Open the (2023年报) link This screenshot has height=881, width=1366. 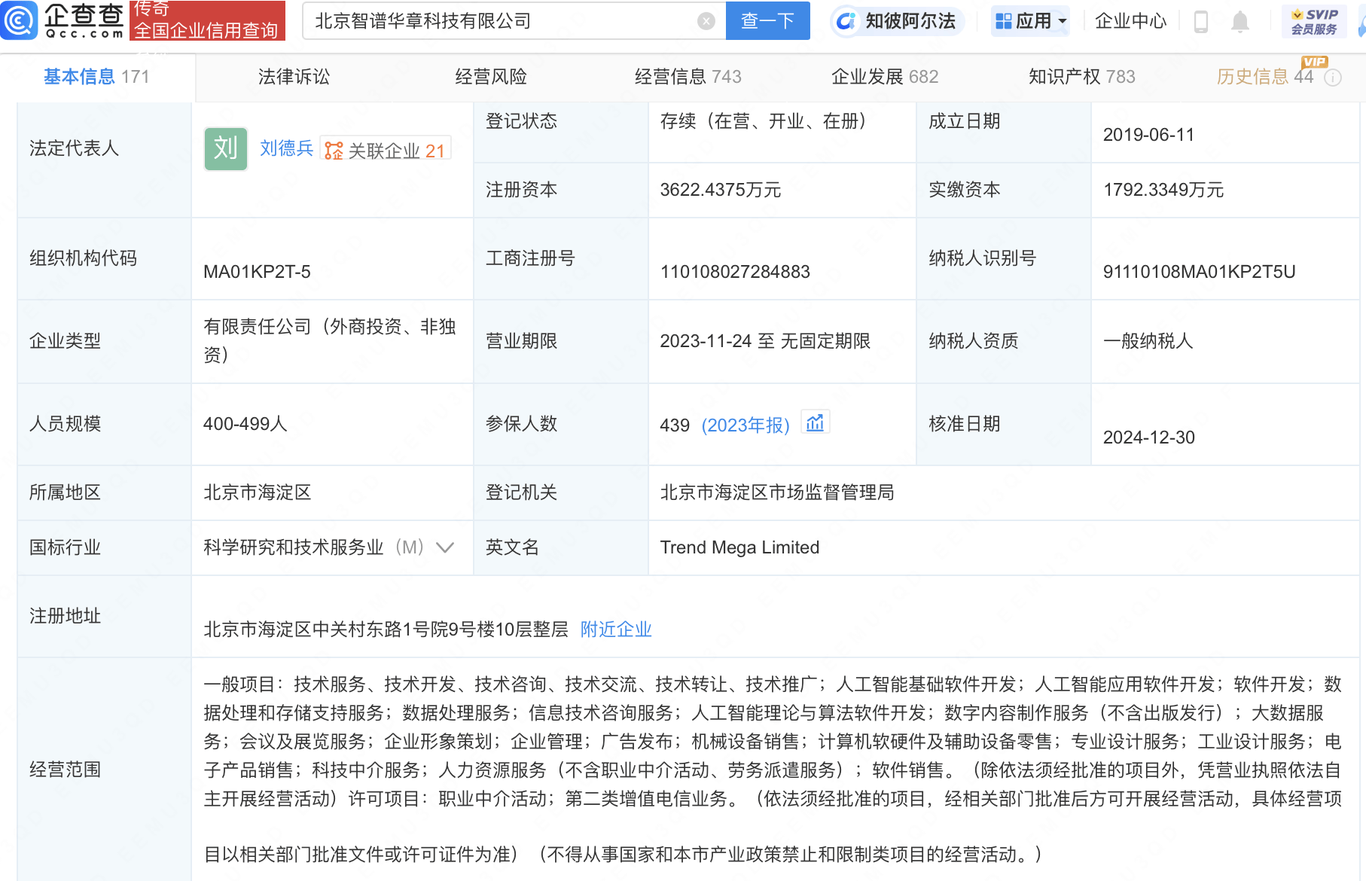coord(746,425)
